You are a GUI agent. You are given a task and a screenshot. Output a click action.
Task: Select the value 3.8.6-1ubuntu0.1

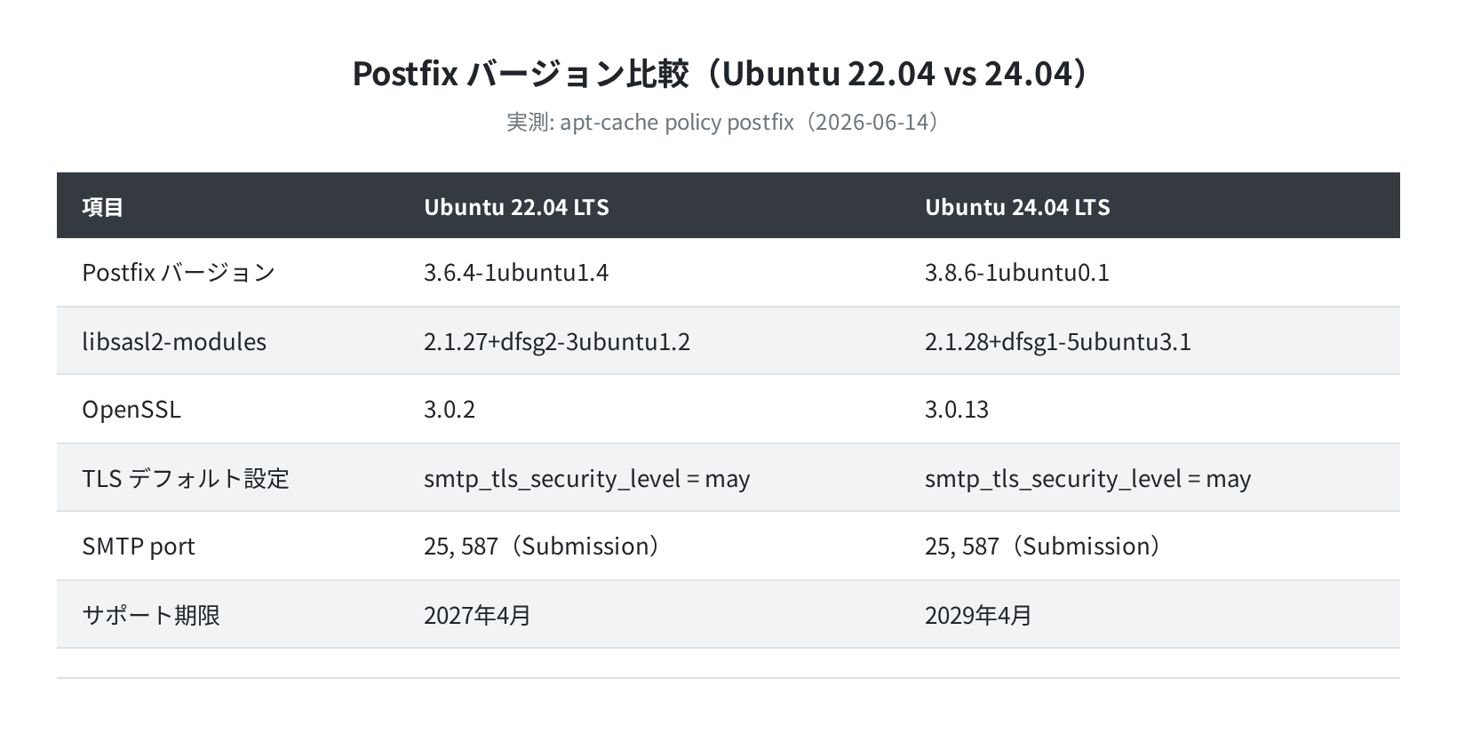pyautogui.click(x=1017, y=272)
